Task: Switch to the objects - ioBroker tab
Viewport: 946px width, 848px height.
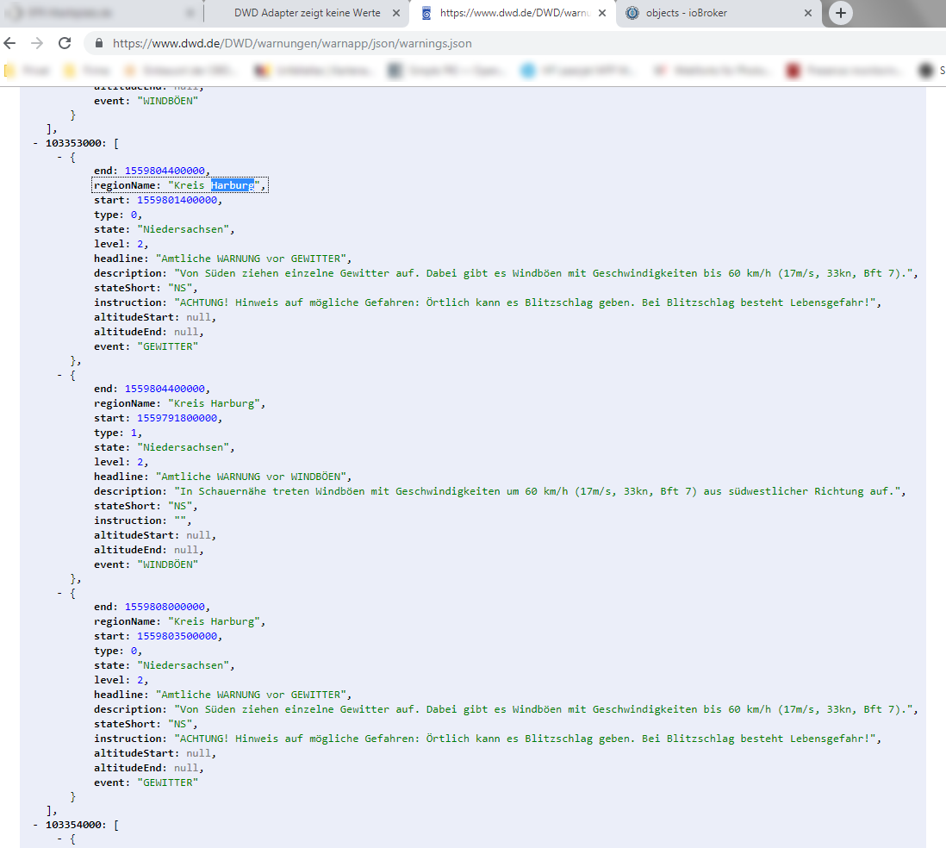Action: tap(686, 13)
